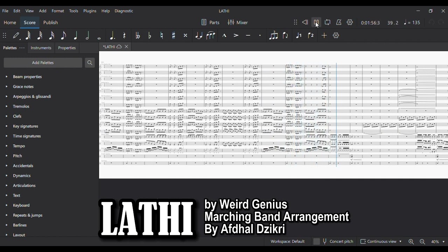
Task: Select quarter note duration
Action: click(x=76, y=35)
